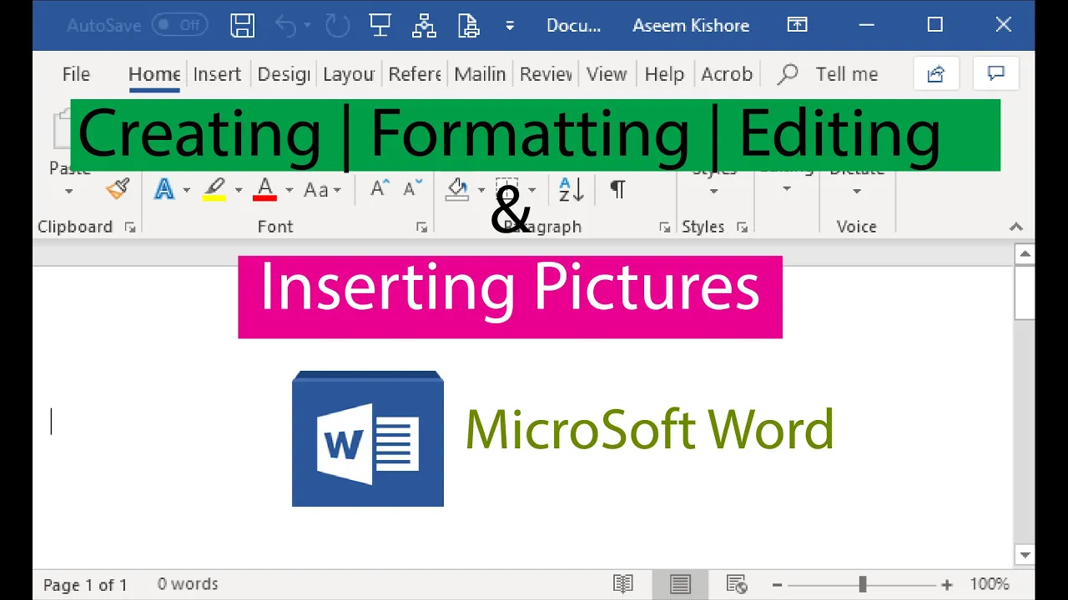Screen dimensions: 1068x600
Task: Open the Font Color dropdown arrow
Action: tap(289, 190)
